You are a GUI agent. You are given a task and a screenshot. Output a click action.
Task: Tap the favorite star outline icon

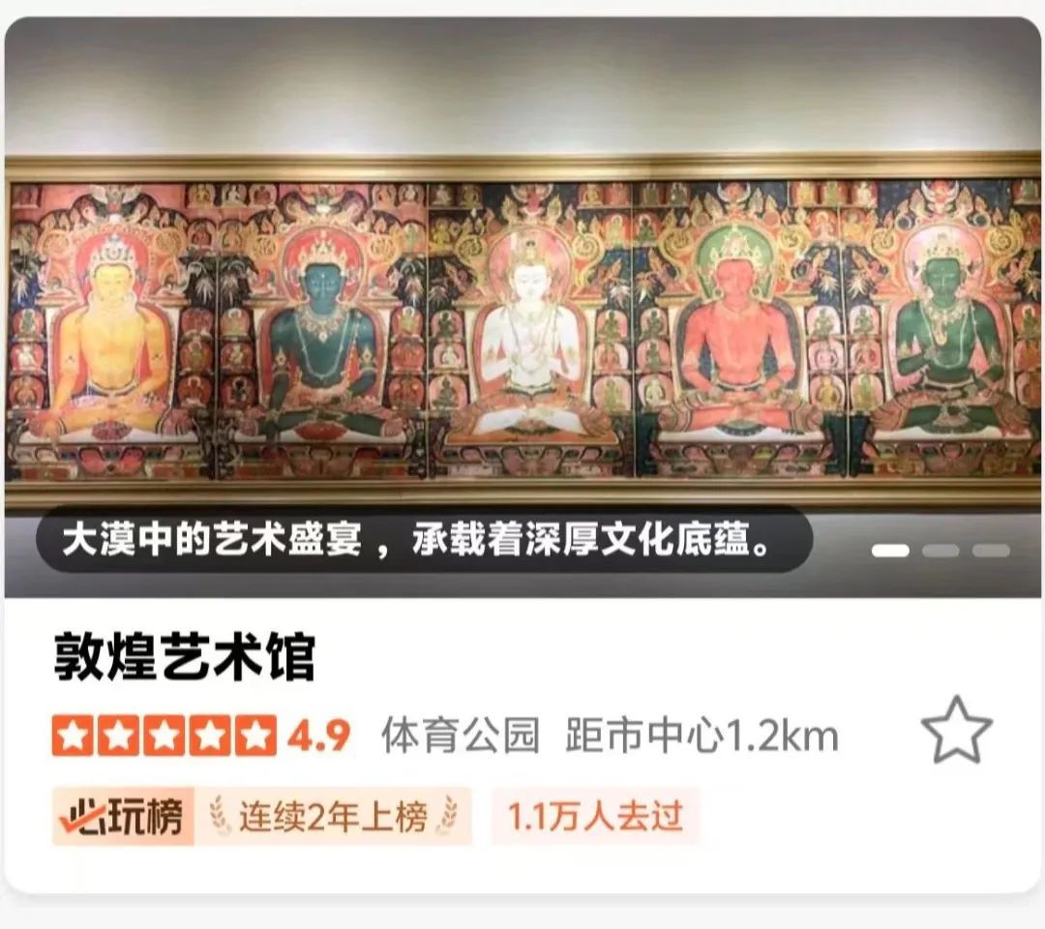(x=956, y=731)
